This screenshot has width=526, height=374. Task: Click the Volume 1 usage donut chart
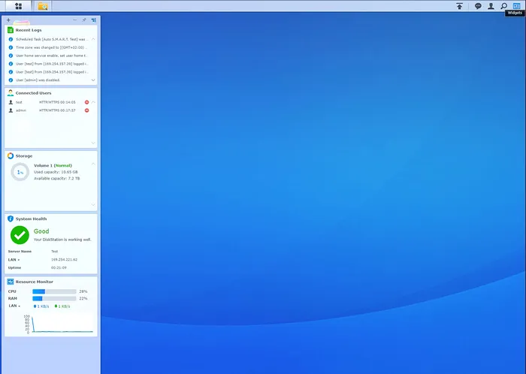[x=20, y=172]
